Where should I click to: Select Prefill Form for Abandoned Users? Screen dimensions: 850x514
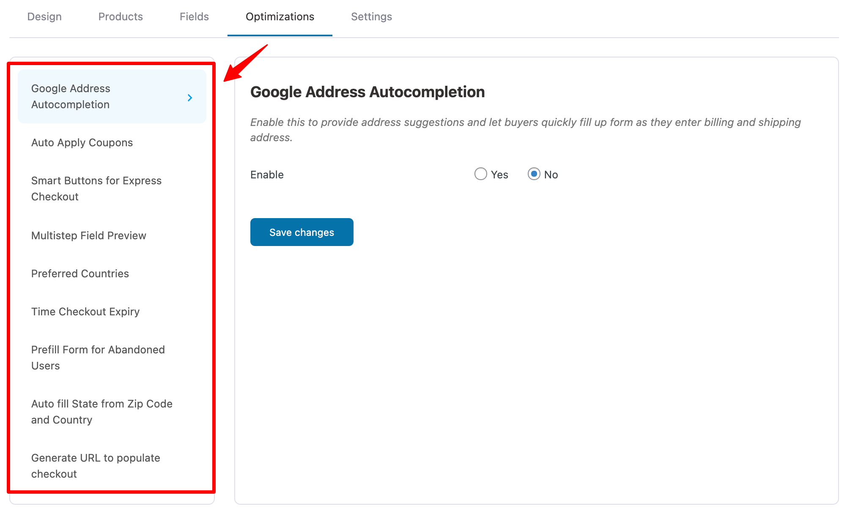click(98, 357)
